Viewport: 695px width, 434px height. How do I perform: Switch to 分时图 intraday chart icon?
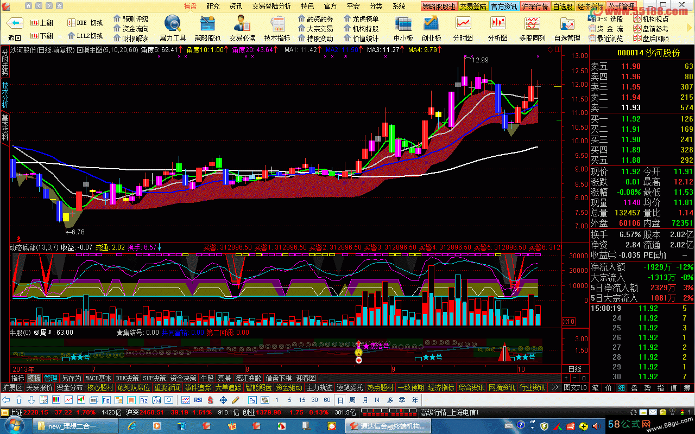coord(463,24)
